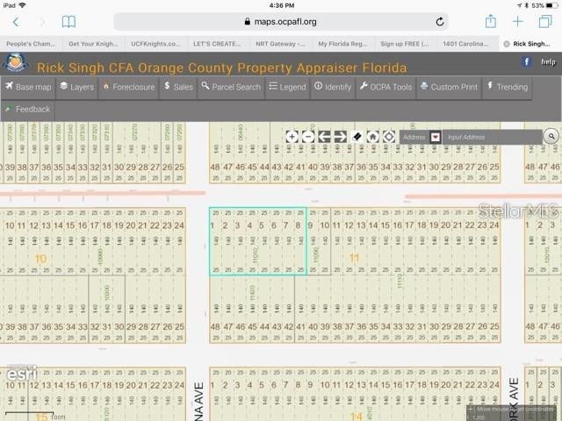Click the home extent icon
562x421 pixels.
pyautogui.click(x=373, y=137)
